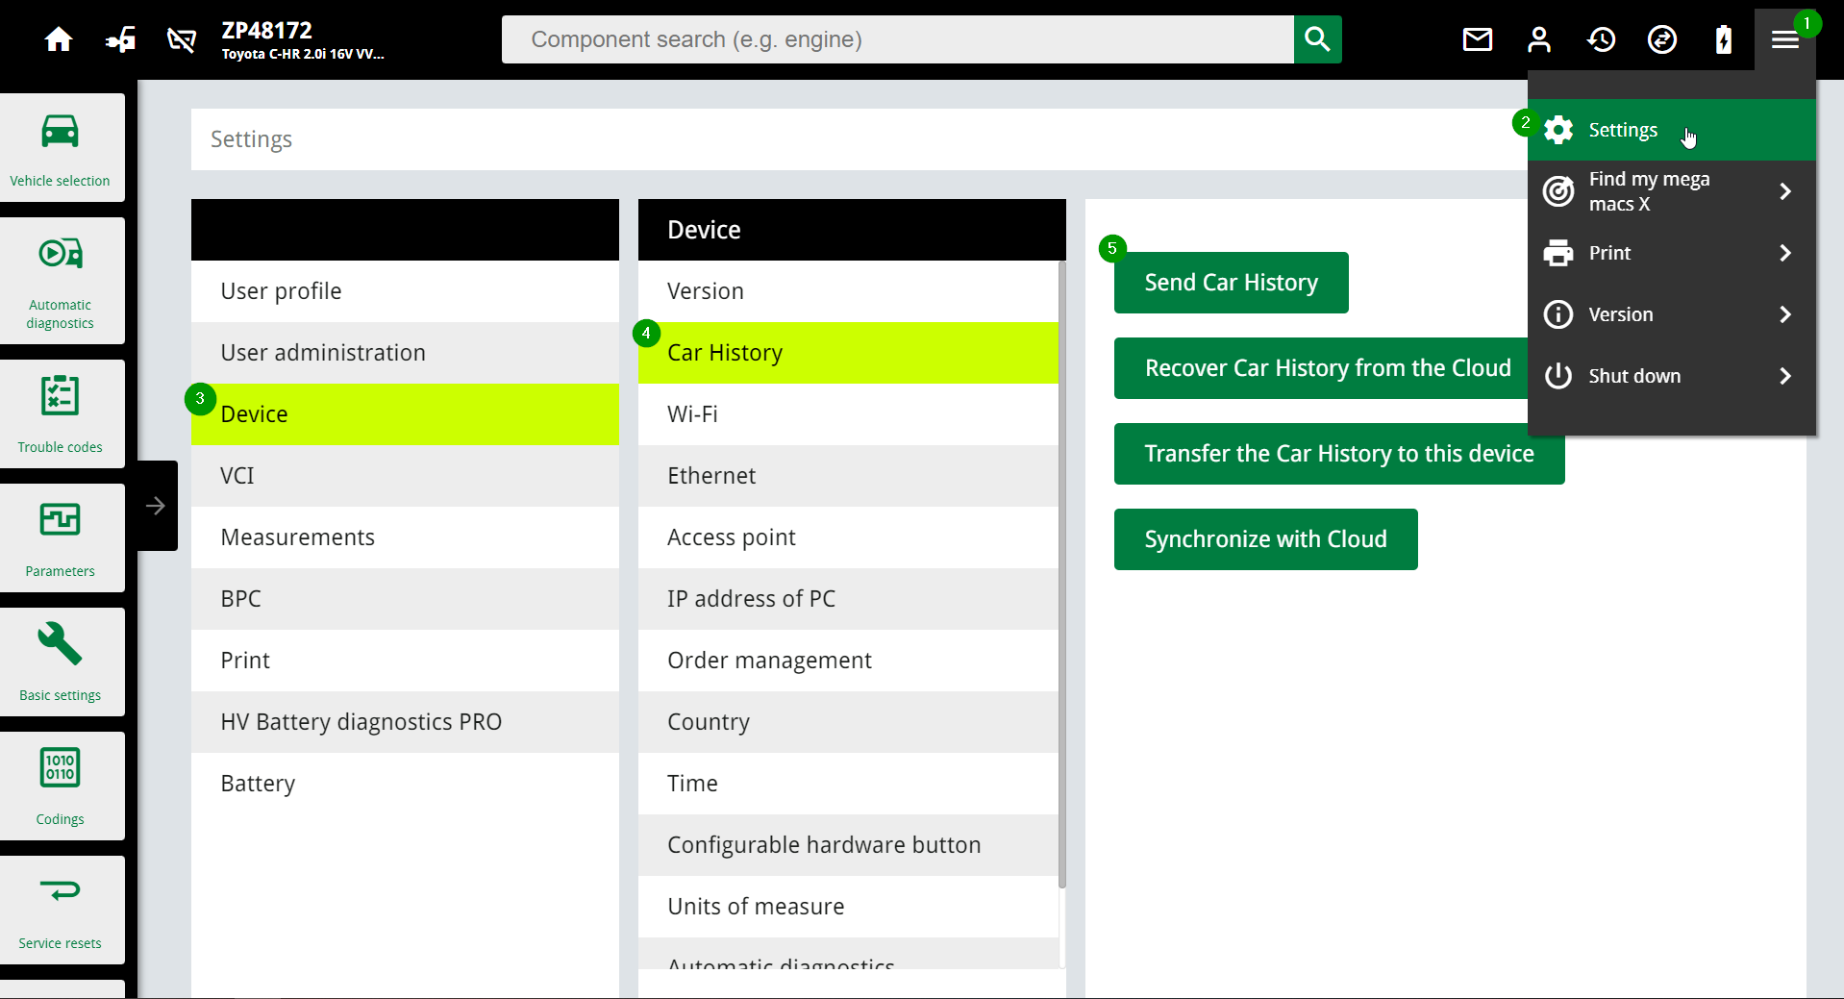Select BPC in settings list
Viewport: 1844px width, 999px height.
[405, 599]
